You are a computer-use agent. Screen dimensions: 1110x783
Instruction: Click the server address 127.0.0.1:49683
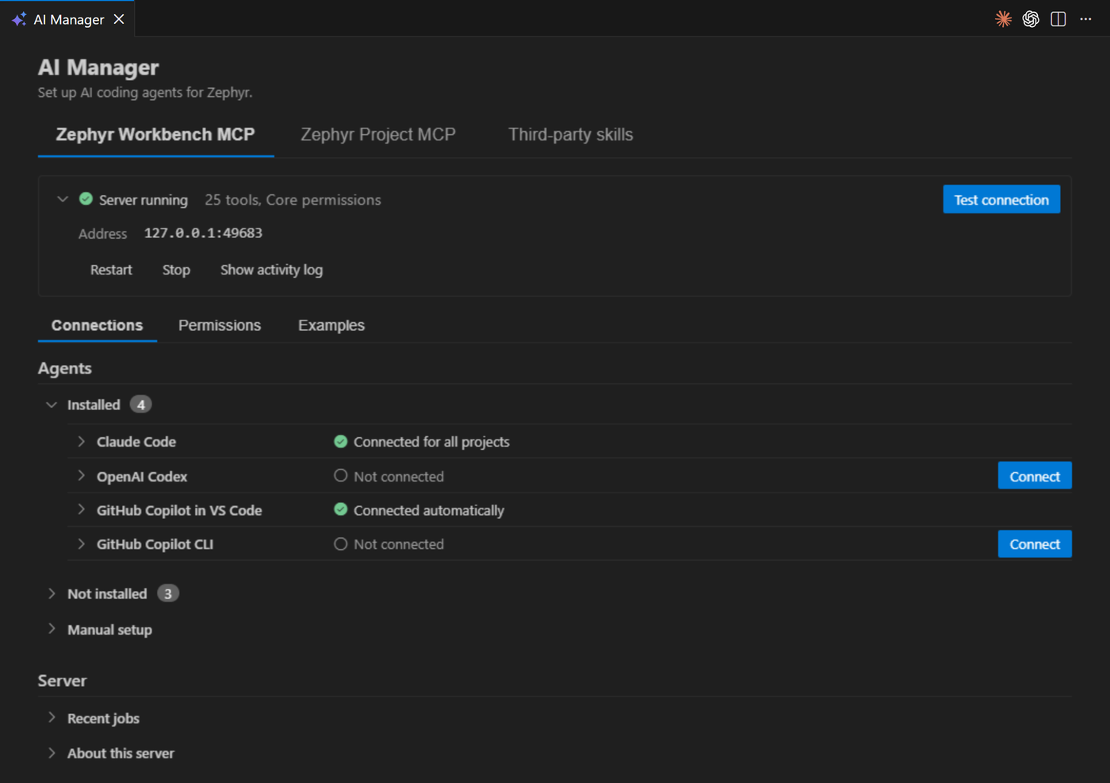pyautogui.click(x=203, y=233)
